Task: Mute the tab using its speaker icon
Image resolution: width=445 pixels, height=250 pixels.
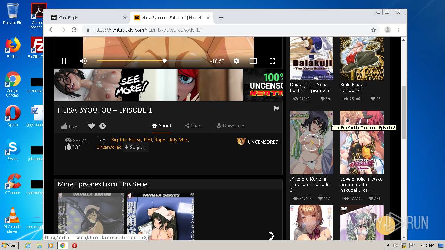Action: tap(201, 18)
